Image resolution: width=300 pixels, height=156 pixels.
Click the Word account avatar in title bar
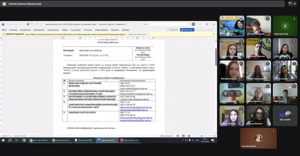(x=193, y=24)
